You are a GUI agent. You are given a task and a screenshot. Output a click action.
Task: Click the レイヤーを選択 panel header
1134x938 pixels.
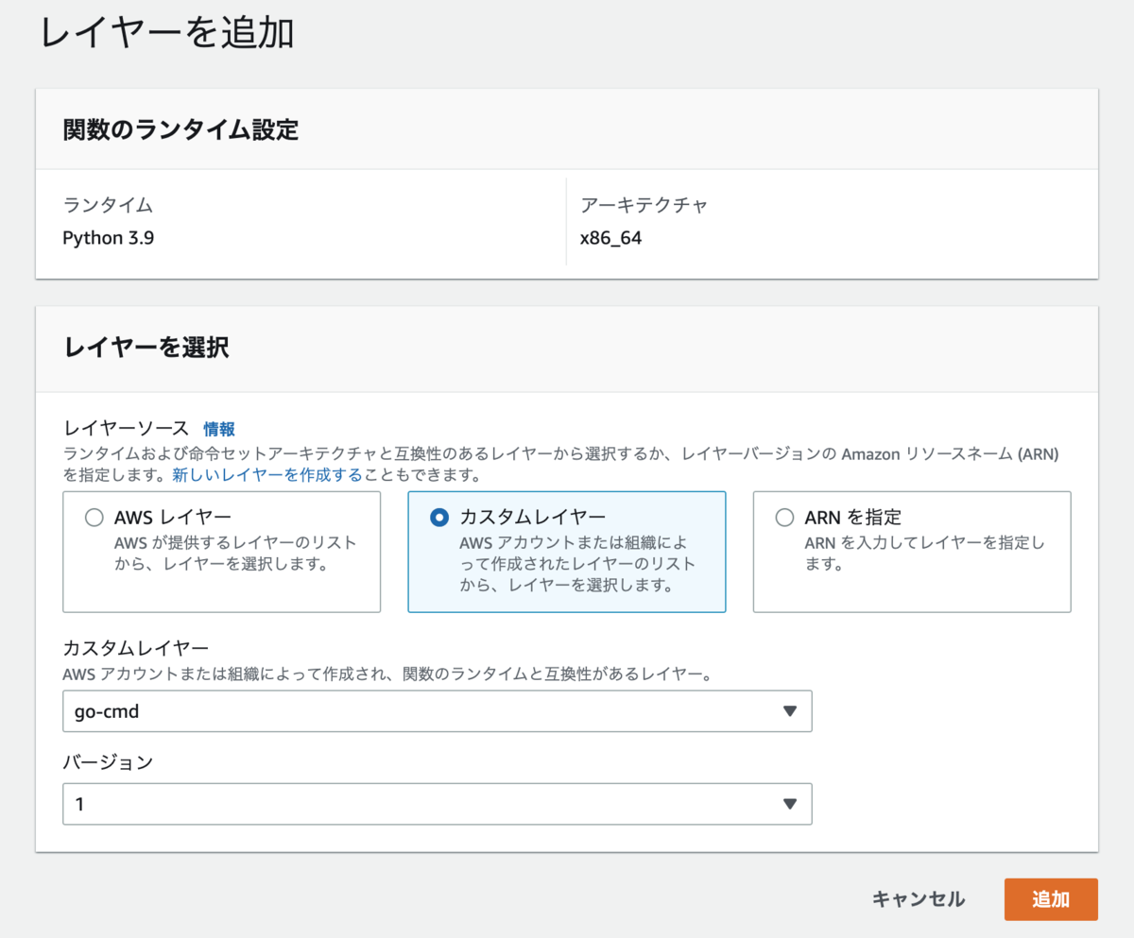146,348
